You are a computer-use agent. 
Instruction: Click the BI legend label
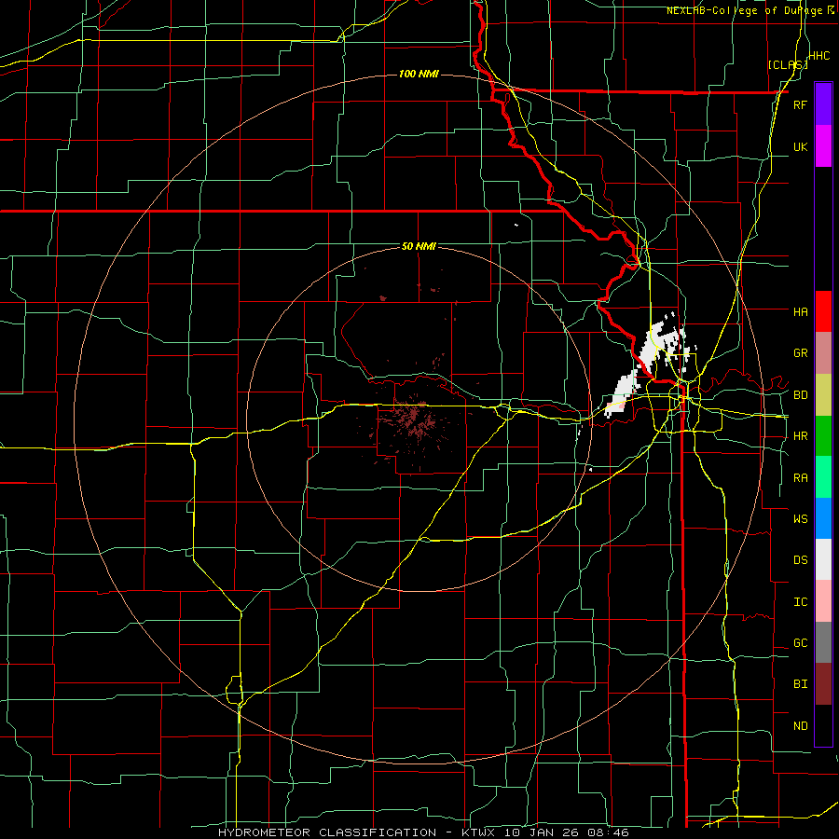[x=800, y=684]
